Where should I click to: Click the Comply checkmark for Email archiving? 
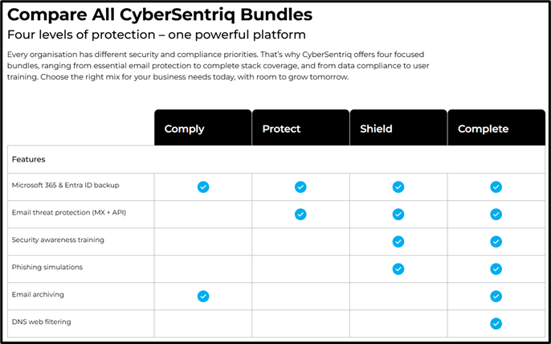203,297
